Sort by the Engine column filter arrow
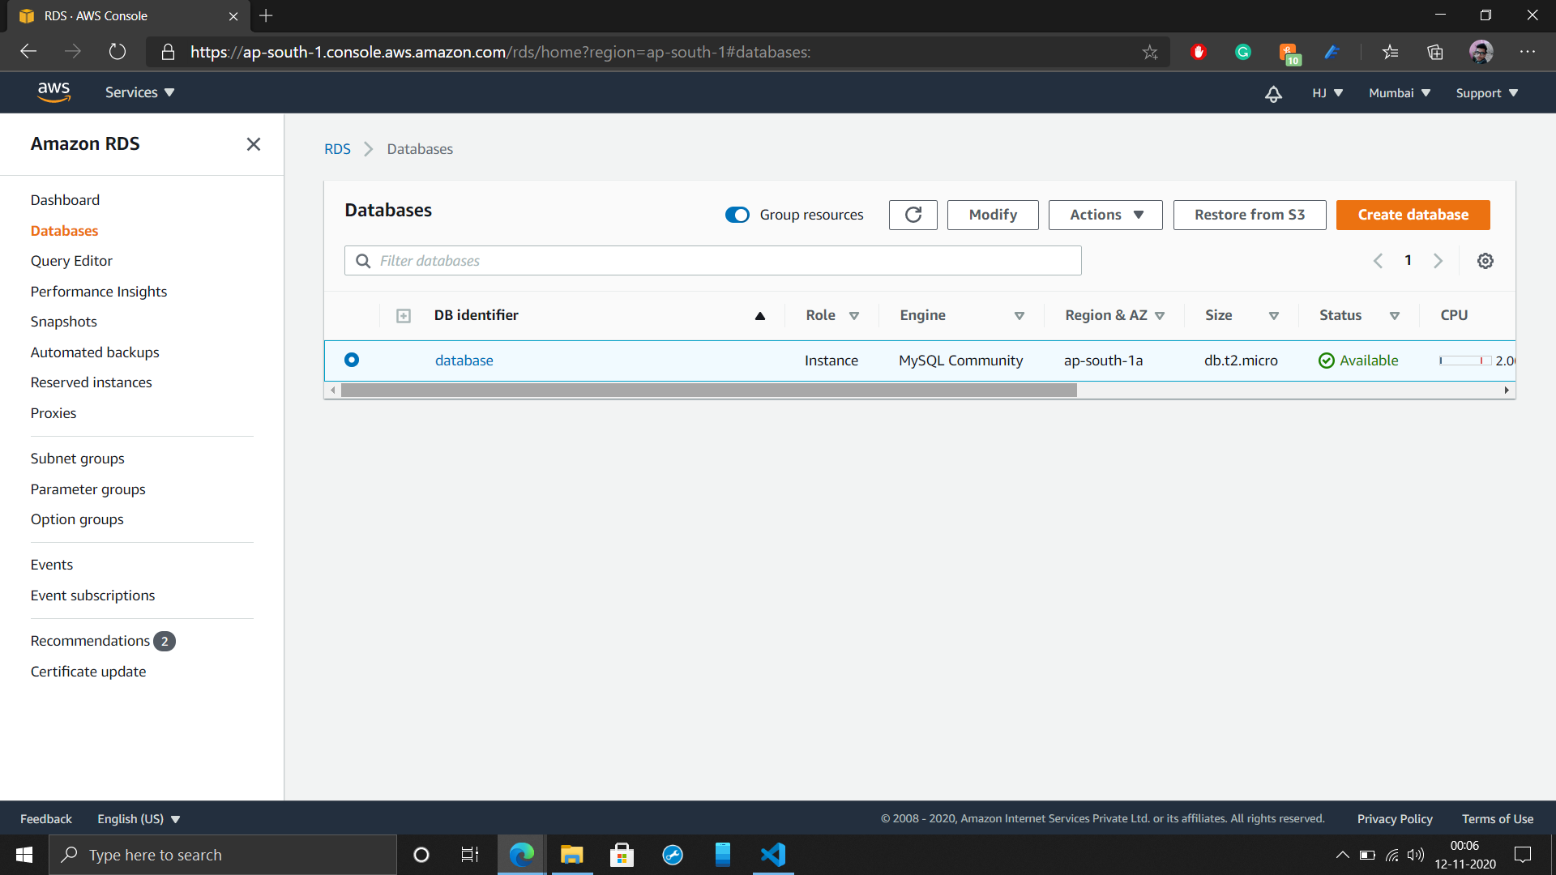Image resolution: width=1556 pixels, height=875 pixels. [1020, 315]
